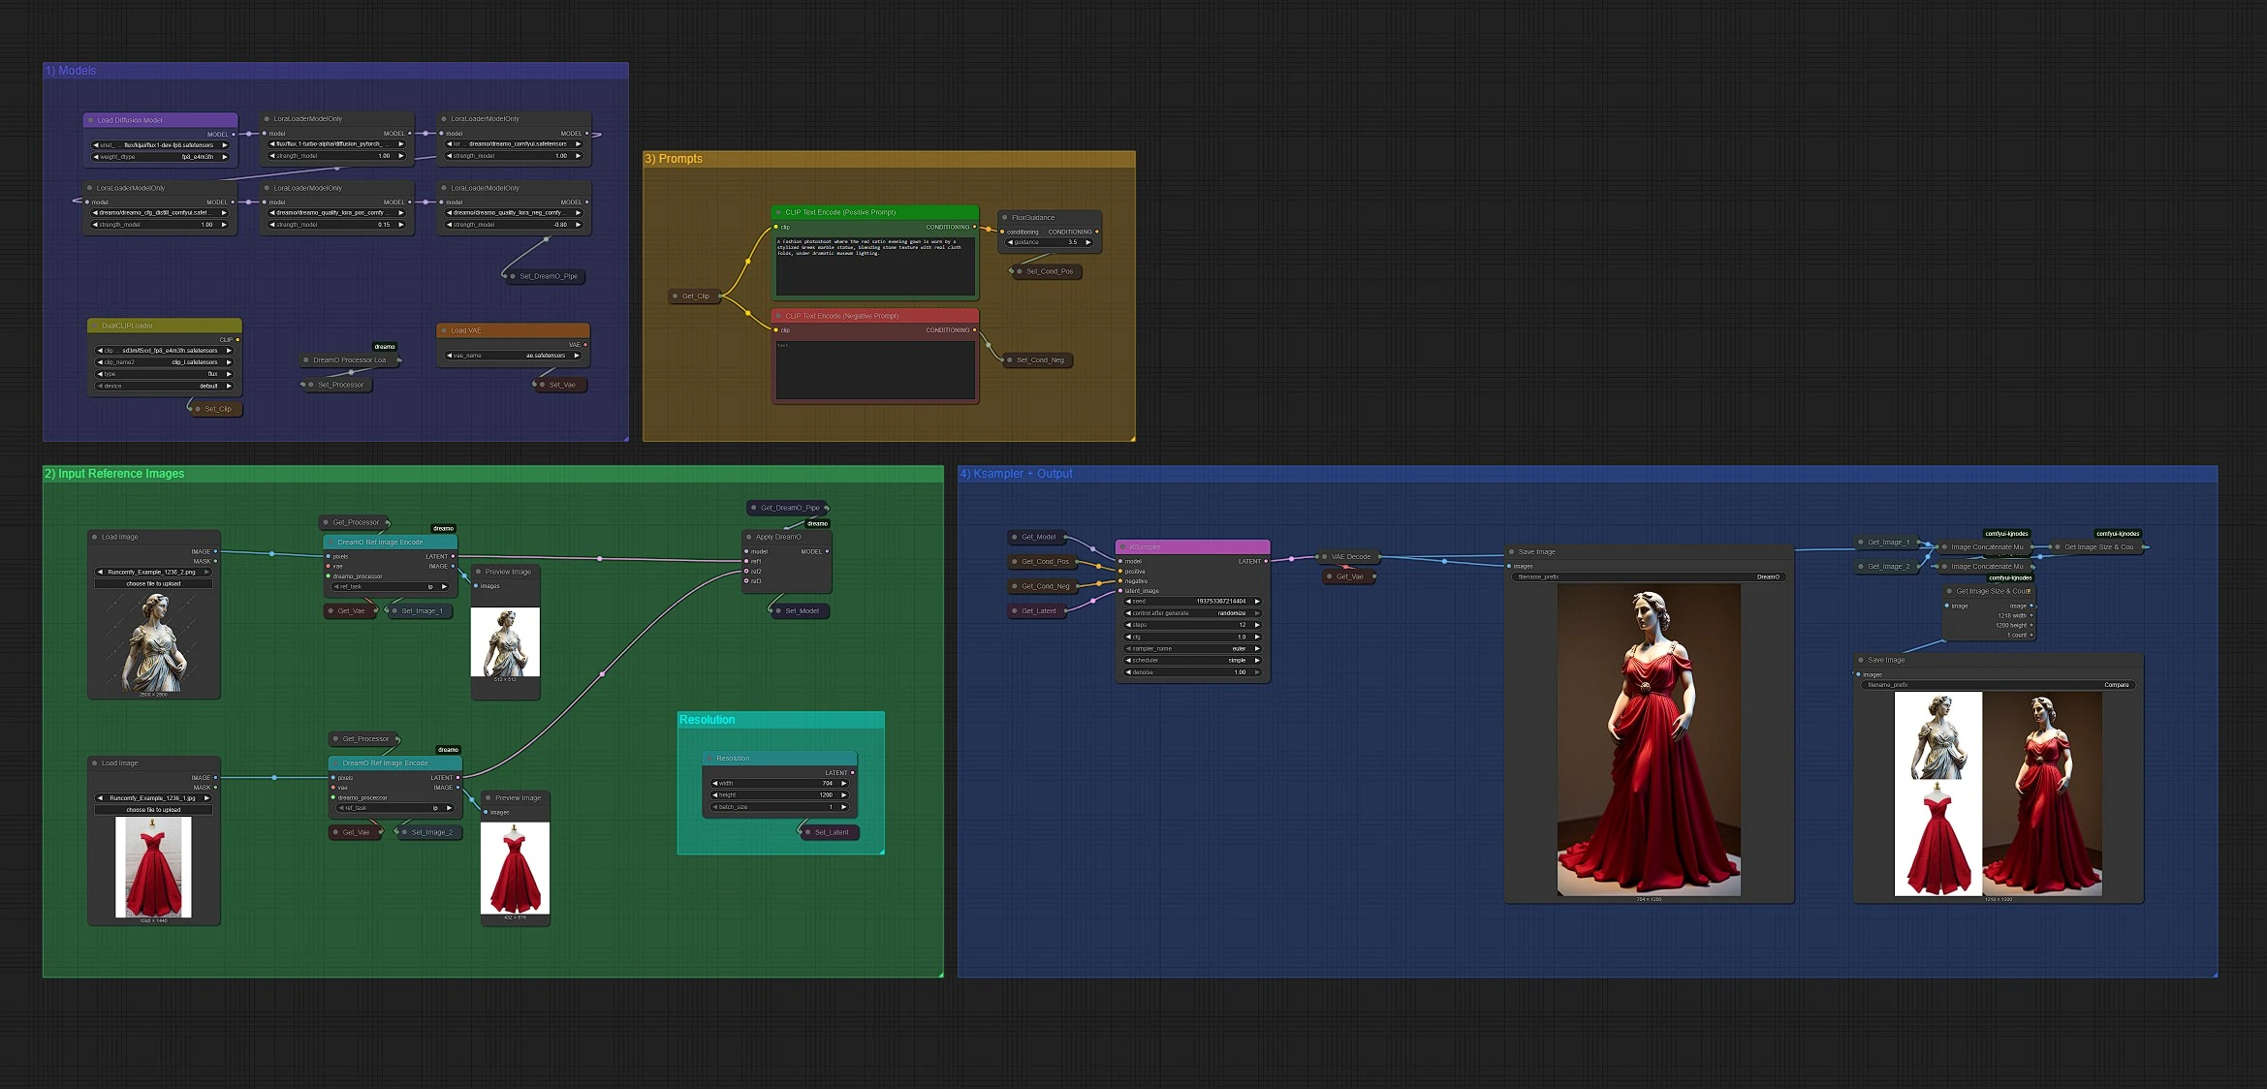
Task: Select the '4) Ksampler + Output' group title
Action: click(1016, 474)
